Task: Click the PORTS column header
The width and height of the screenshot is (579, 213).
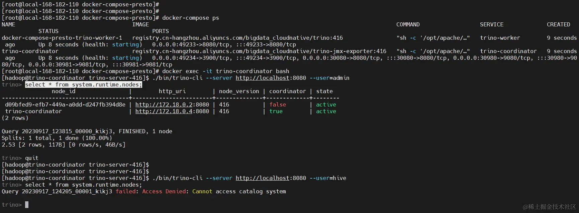Action: coord(161,31)
